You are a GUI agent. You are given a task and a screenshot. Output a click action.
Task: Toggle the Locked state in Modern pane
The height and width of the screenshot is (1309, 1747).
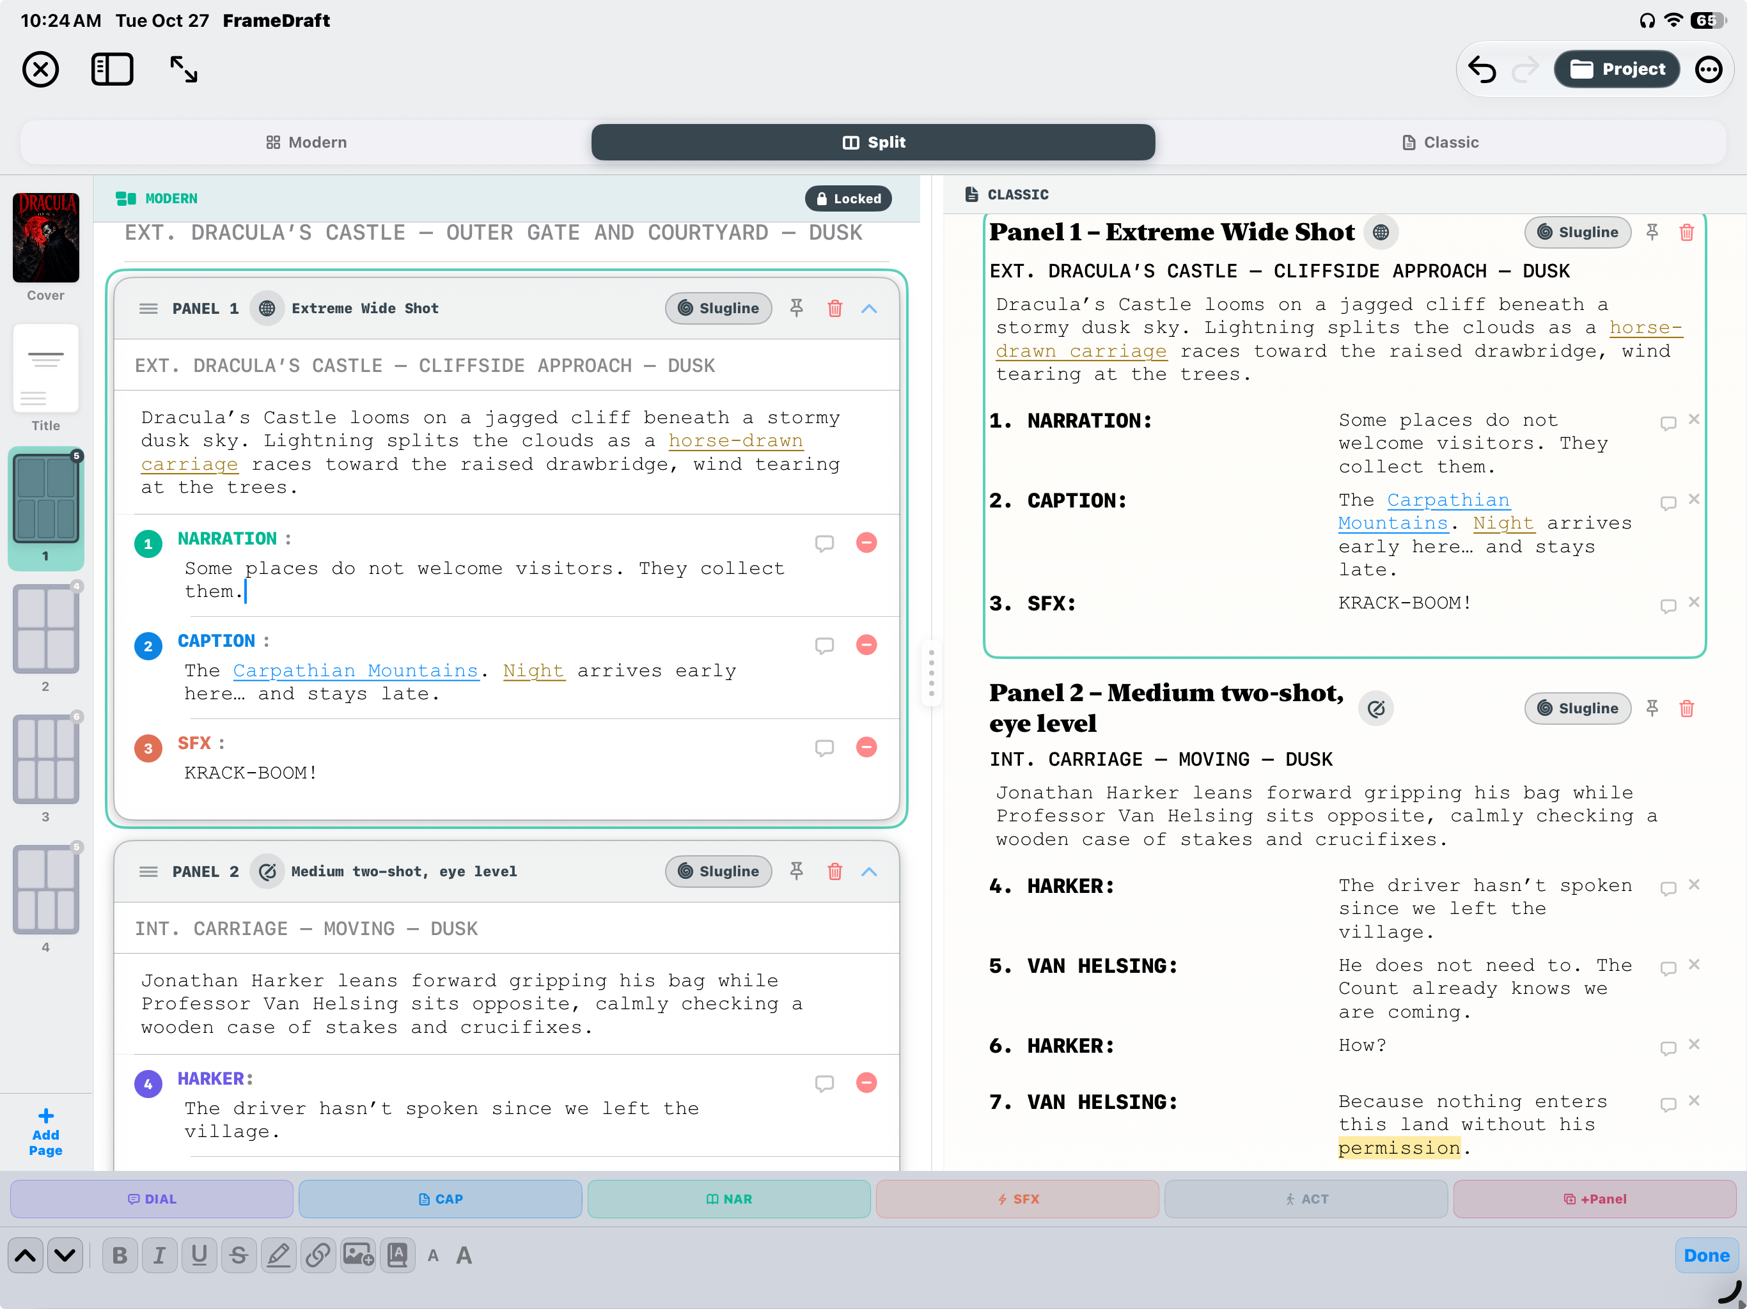click(848, 198)
